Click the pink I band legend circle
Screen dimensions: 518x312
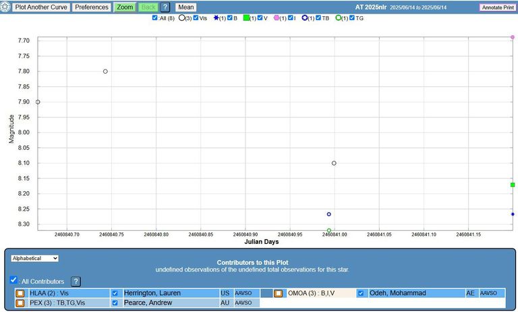277,18
